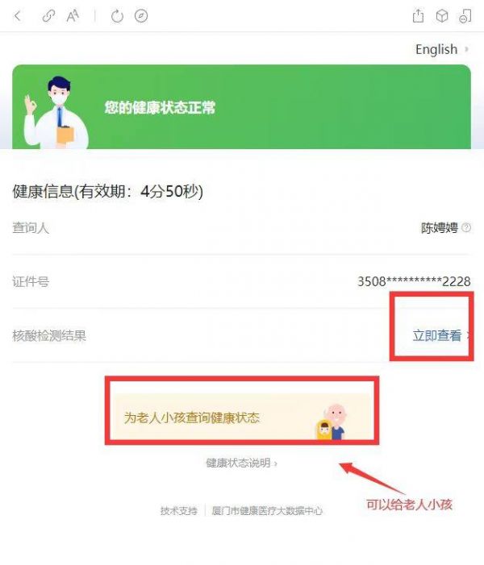Expand the arrow next to English
This screenshot has height=565, width=484.
click(466, 49)
